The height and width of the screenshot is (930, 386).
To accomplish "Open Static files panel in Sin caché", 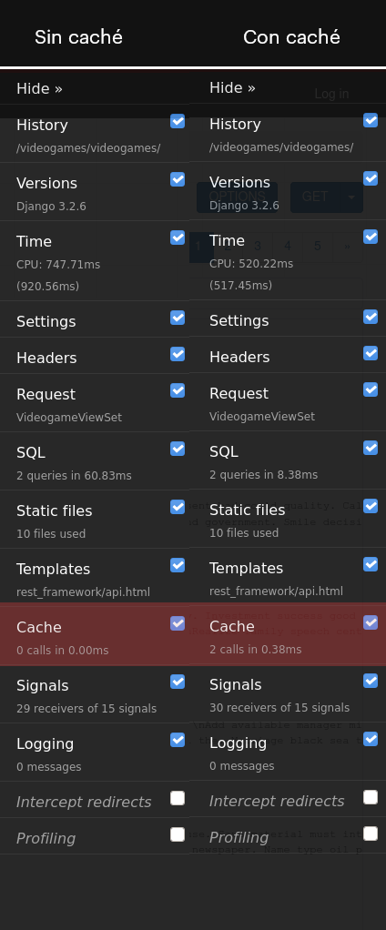I will [54, 510].
